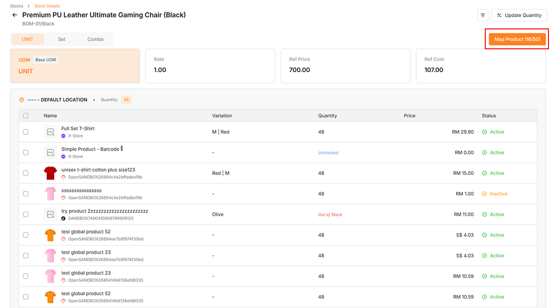Click the Base UOM badge
The height and width of the screenshot is (308, 557).
pos(46,60)
